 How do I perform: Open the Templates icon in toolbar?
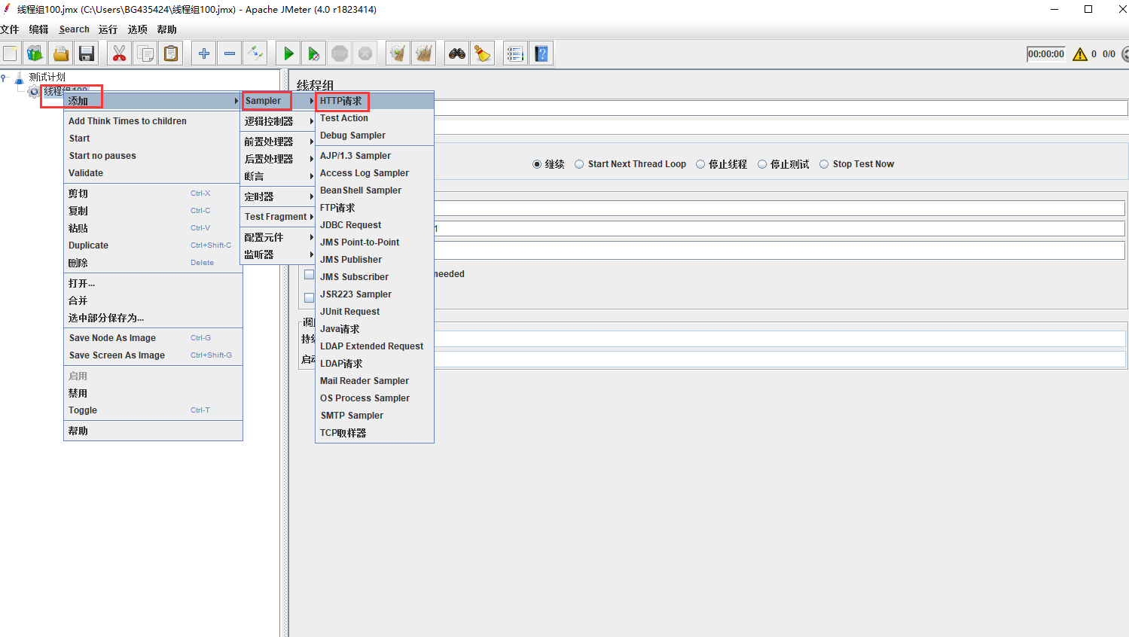(35, 53)
